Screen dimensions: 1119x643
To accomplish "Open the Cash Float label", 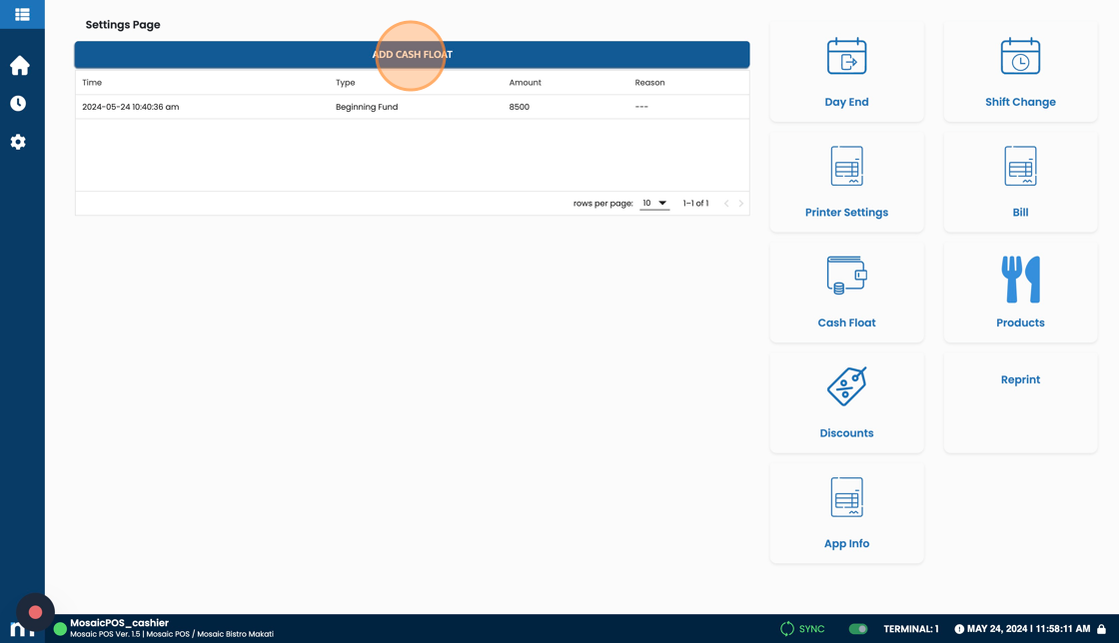I will [846, 322].
